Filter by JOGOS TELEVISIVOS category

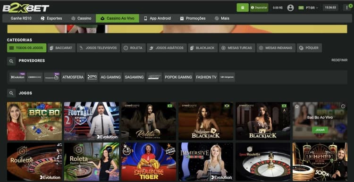coord(99,48)
